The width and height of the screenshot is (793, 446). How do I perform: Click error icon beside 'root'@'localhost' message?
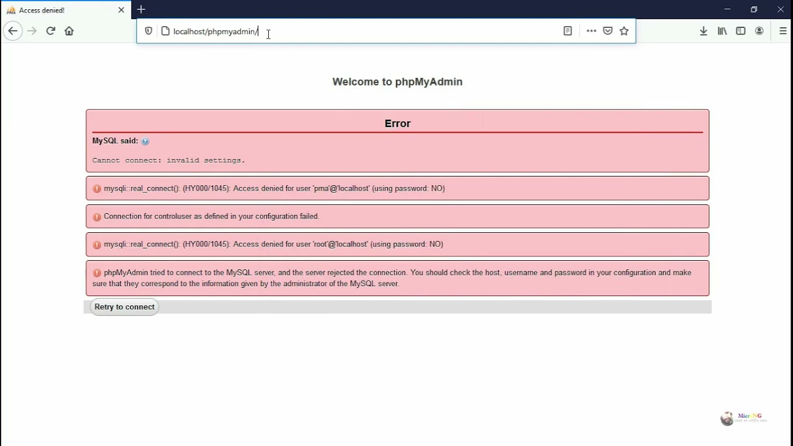tap(97, 245)
